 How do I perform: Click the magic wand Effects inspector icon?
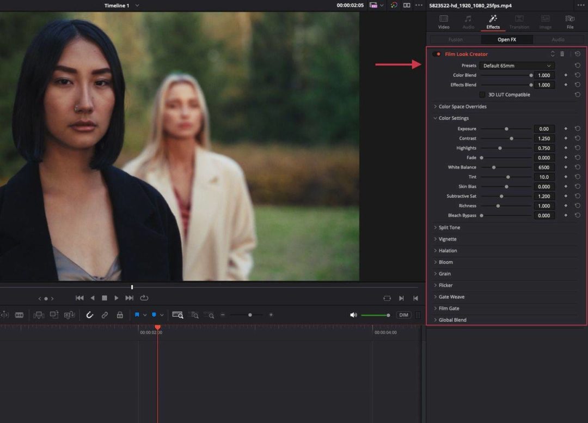[x=493, y=21]
